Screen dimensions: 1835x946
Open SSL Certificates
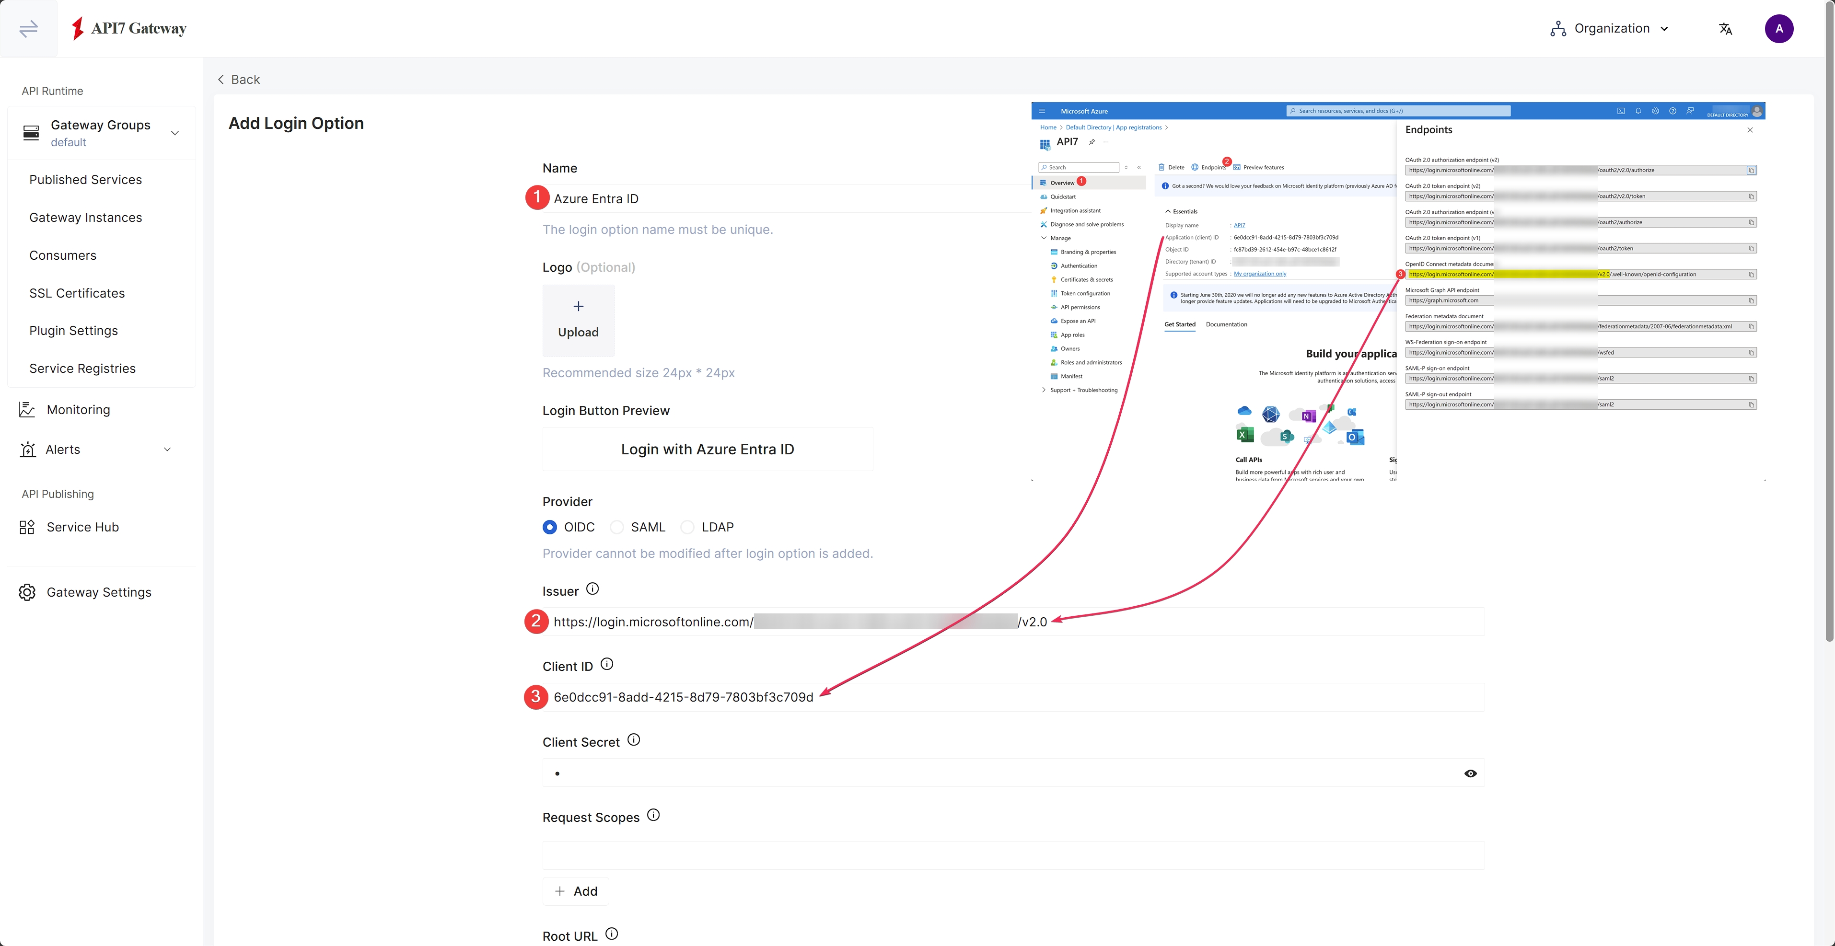point(77,293)
